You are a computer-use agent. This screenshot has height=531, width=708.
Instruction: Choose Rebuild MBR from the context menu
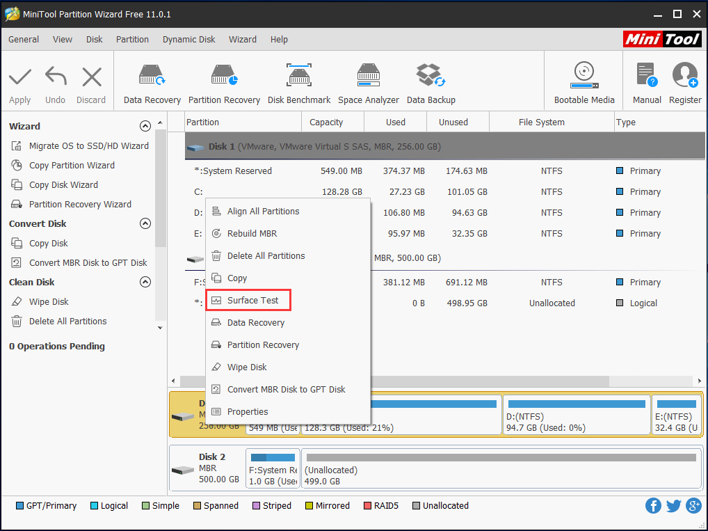click(x=288, y=233)
